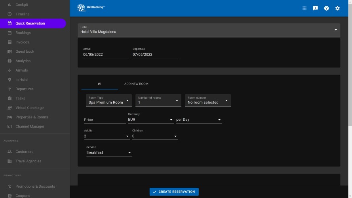Click the Customers people icon
Image resolution: width=352 pixels, height=198 pixels.
[10, 152]
